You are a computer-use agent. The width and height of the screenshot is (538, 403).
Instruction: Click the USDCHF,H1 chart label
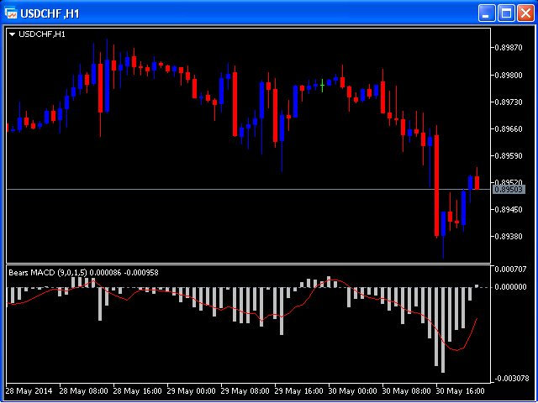[x=42, y=34]
